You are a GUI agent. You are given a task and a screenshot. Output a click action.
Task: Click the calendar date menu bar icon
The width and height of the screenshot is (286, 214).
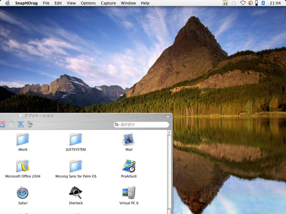[225, 3]
